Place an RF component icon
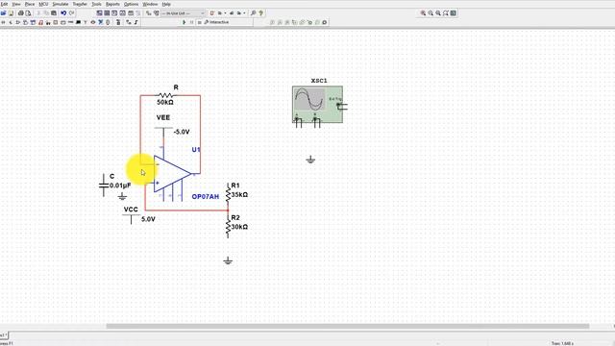 click(x=86, y=22)
